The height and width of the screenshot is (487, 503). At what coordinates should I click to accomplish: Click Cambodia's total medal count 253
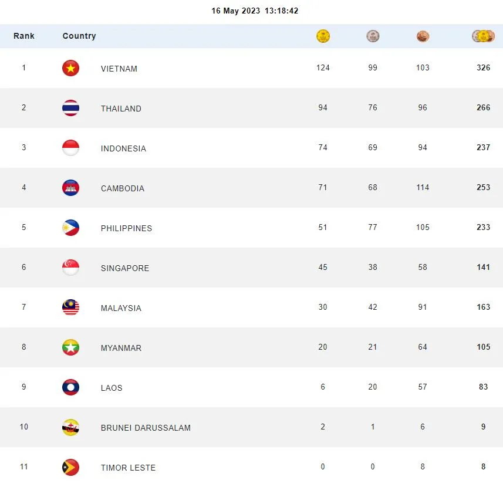click(x=483, y=188)
